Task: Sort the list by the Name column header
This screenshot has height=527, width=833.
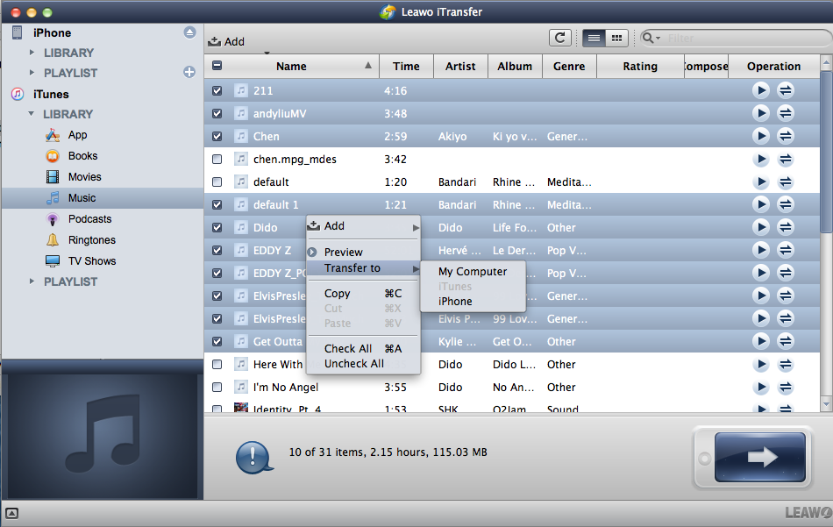Action: tap(291, 66)
